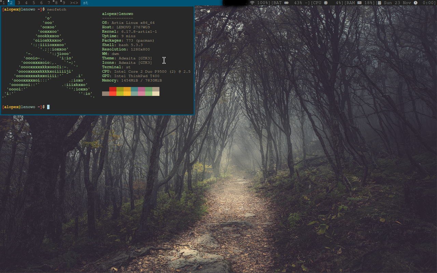
Task: View the occupied tag 8
Action: [56, 3]
